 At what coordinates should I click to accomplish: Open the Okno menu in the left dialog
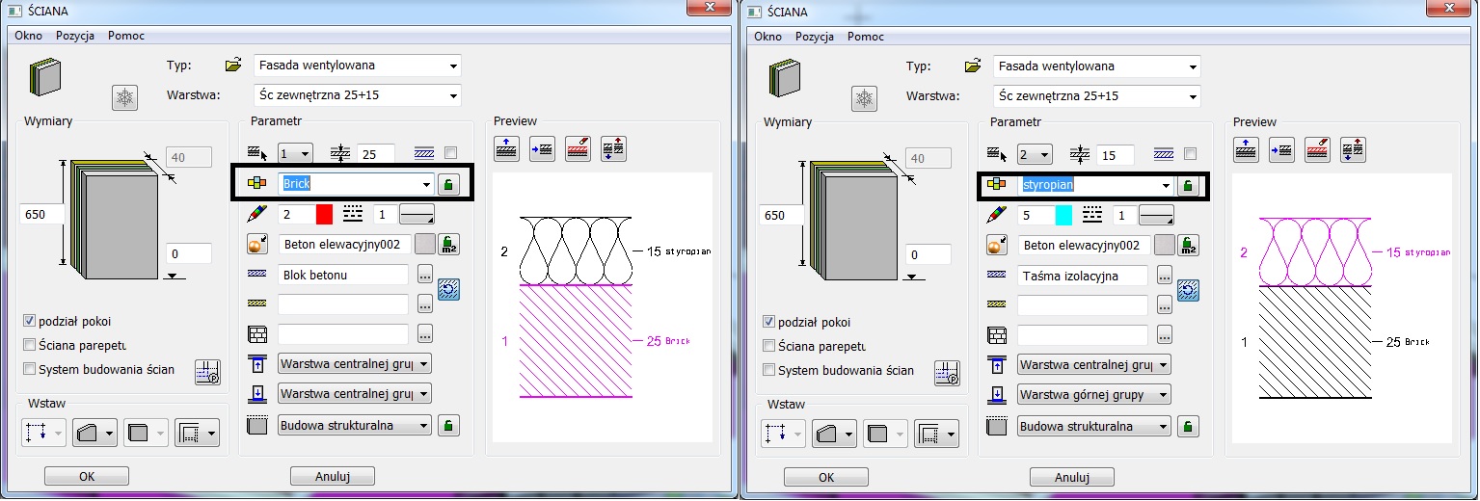pos(28,36)
